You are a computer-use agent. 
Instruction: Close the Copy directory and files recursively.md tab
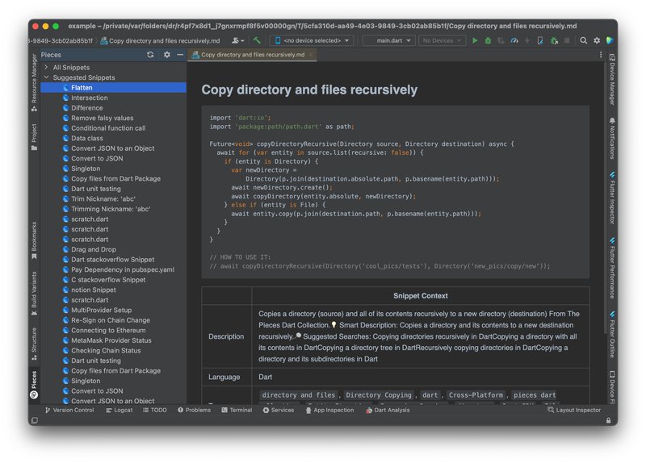pyautogui.click(x=311, y=55)
